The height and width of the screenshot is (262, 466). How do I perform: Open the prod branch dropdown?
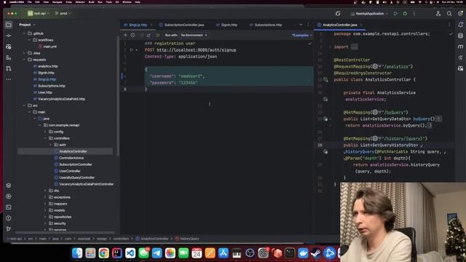coord(63,13)
